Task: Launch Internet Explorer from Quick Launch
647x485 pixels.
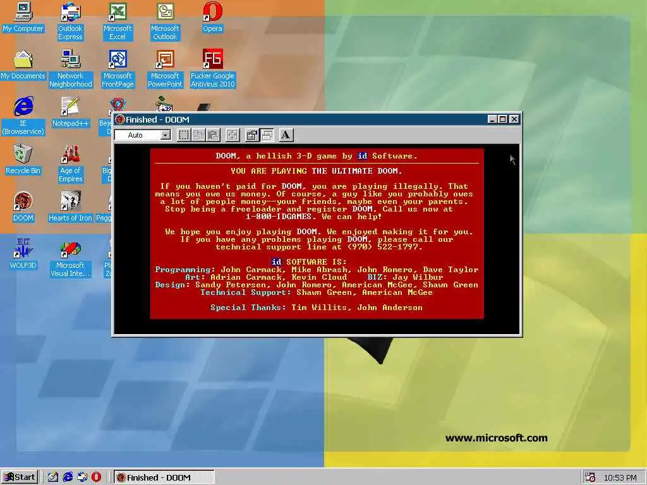Action: tap(68, 477)
